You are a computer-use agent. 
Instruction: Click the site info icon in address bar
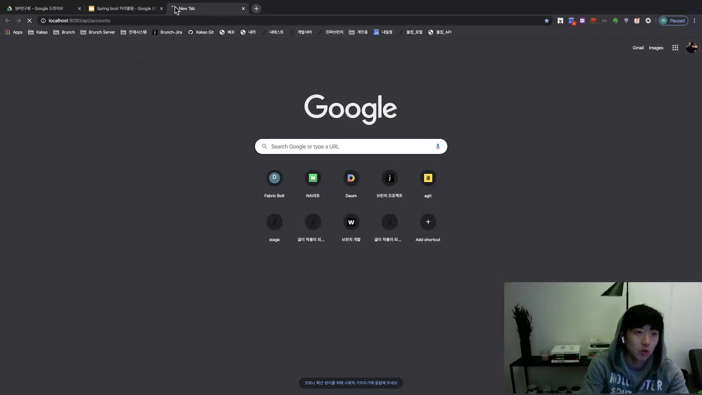click(x=43, y=20)
